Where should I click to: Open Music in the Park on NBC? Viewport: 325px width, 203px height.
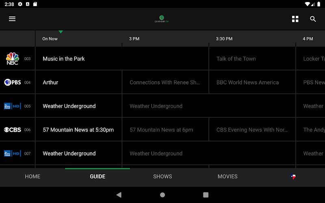[x=122, y=58]
